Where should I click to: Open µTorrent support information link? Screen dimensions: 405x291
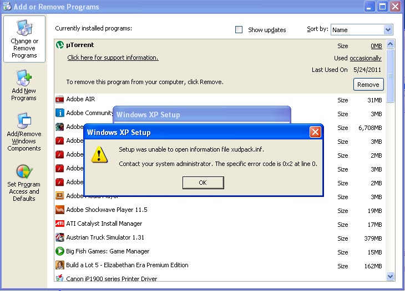(x=113, y=58)
